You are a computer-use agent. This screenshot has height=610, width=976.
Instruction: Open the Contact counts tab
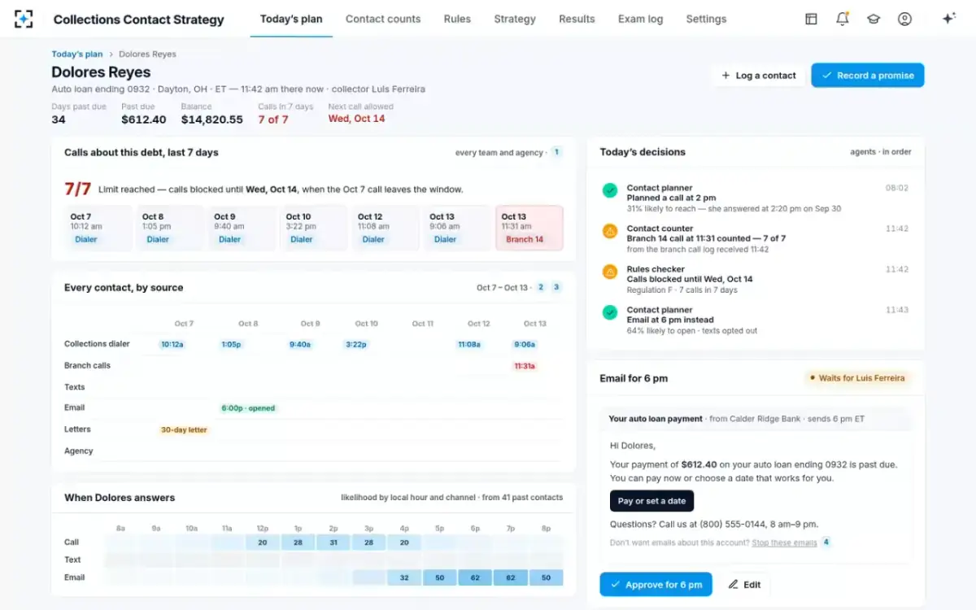[x=383, y=19]
